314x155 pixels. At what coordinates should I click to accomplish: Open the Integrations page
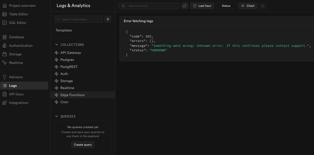[x=18, y=103]
